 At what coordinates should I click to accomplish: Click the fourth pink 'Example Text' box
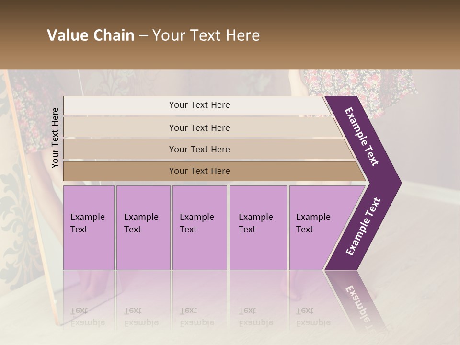pyautogui.click(x=258, y=228)
